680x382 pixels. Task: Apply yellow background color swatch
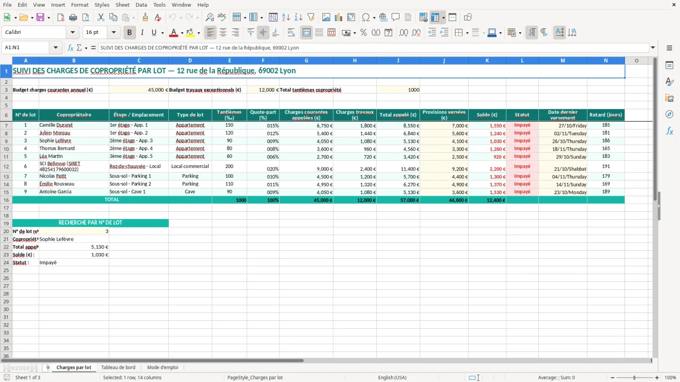click(x=190, y=33)
